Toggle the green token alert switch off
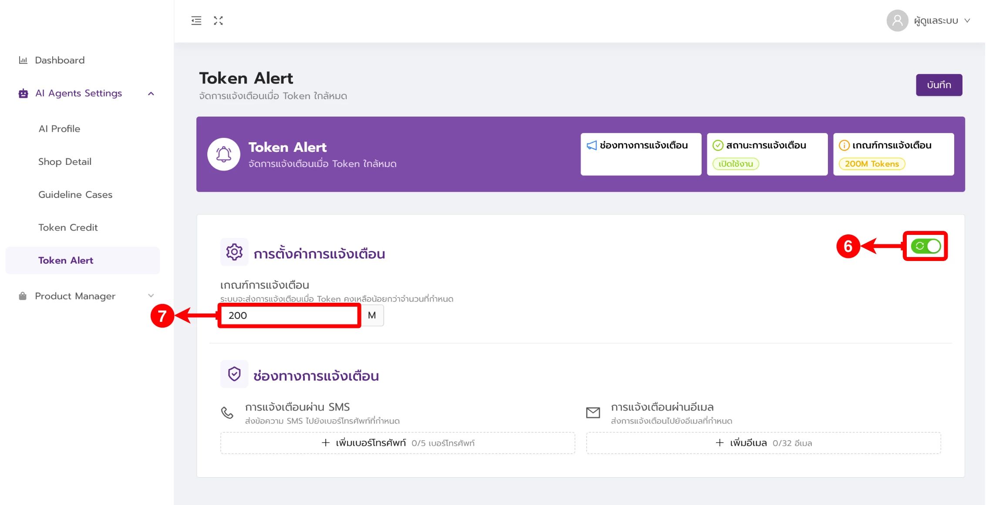Screen dimensions: 986x505 coord(925,246)
